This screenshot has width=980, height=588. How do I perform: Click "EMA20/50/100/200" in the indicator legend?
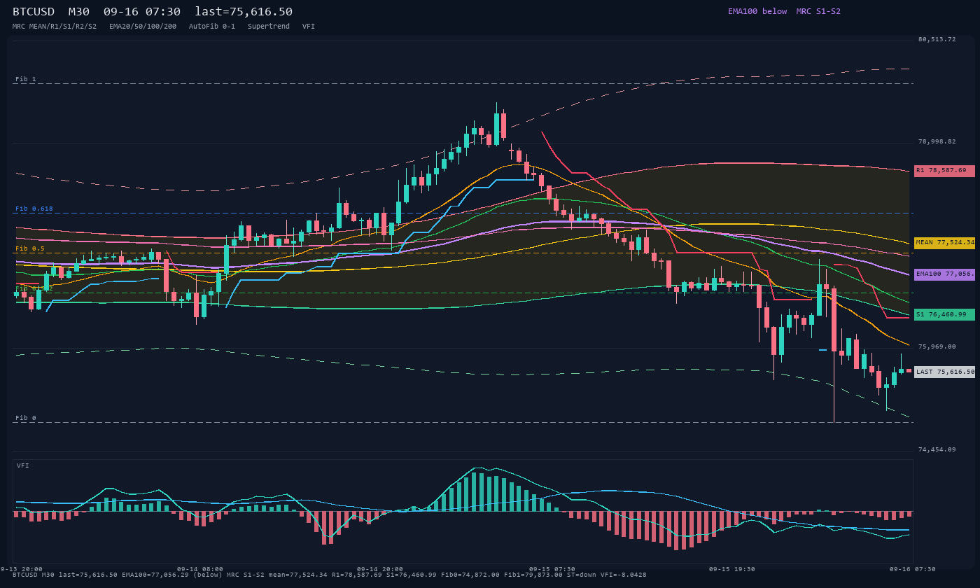[x=143, y=27]
